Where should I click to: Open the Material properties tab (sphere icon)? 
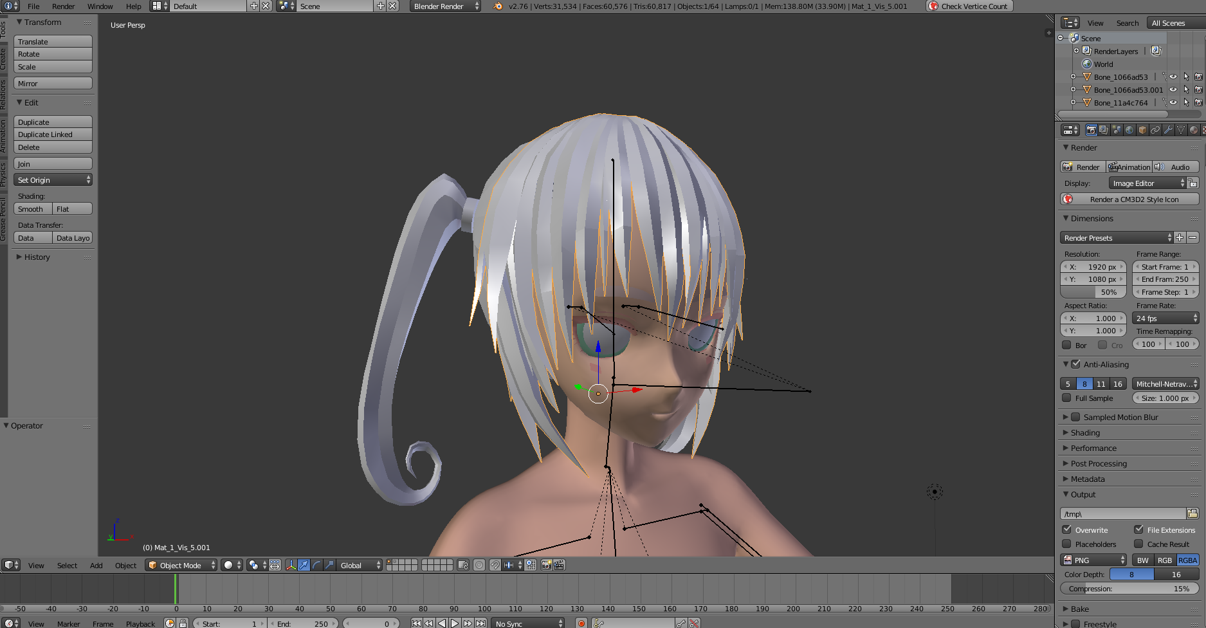click(1194, 130)
